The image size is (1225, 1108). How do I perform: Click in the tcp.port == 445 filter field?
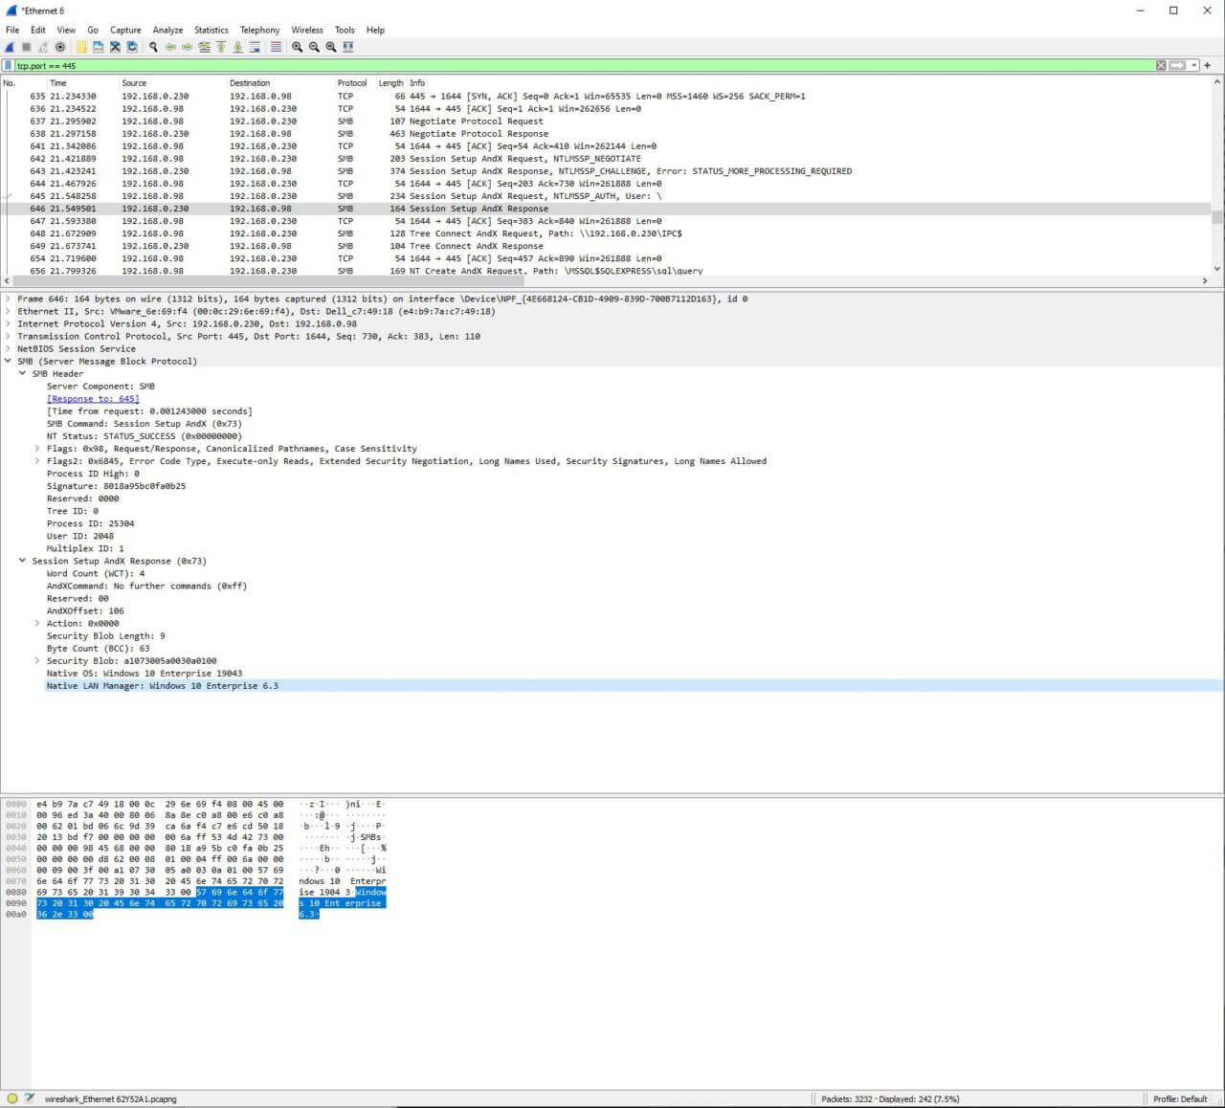coord(584,66)
